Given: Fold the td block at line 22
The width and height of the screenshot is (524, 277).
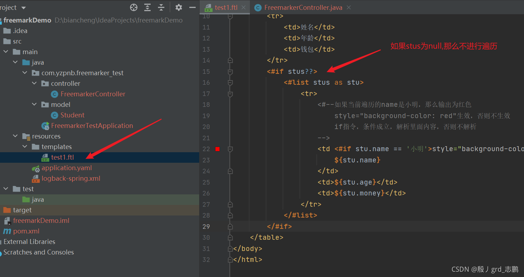Looking at the screenshot, I should coord(230,149).
